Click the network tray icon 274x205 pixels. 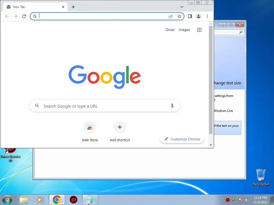click(234, 200)
